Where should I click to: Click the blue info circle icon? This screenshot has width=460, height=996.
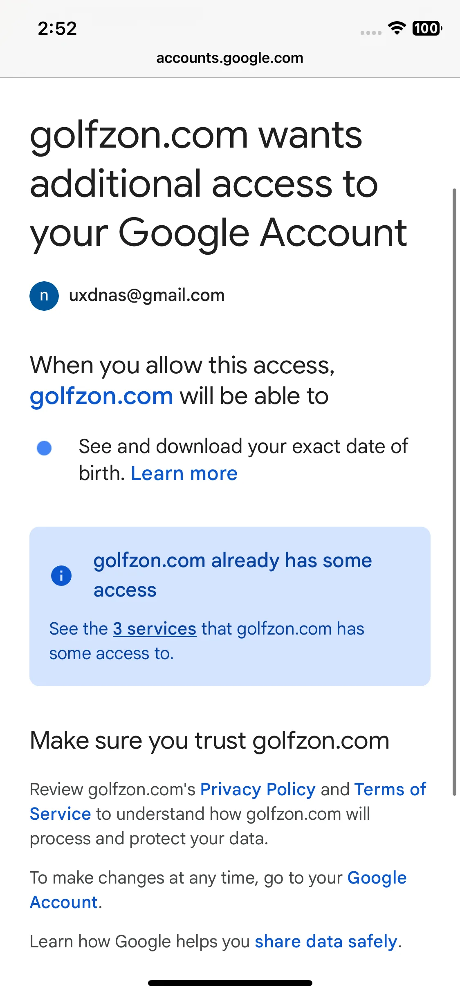tap(61, 576)
